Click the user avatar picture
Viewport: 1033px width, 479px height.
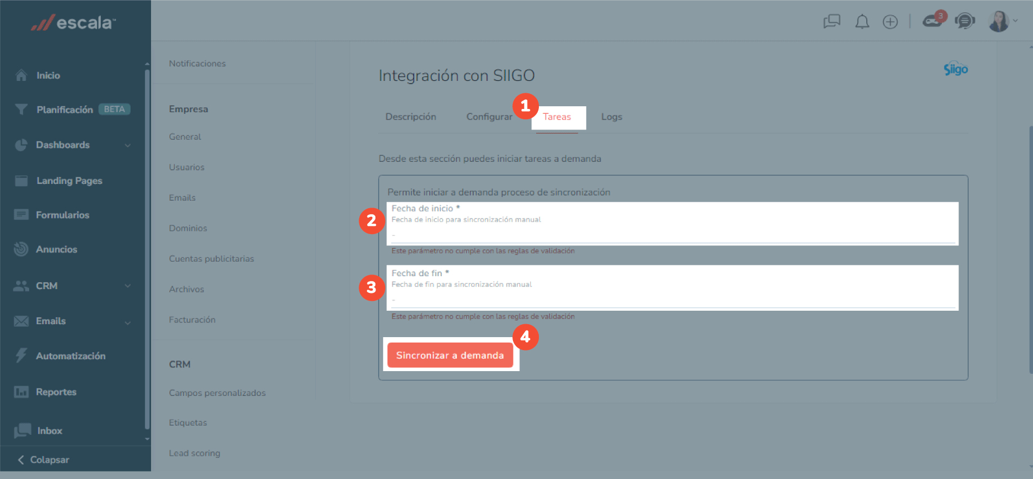pos(998,22)
